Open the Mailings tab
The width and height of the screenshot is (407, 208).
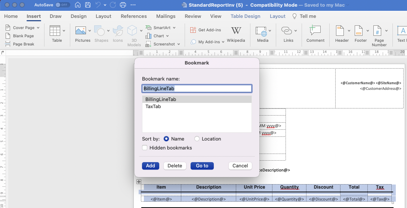point(166,16)
